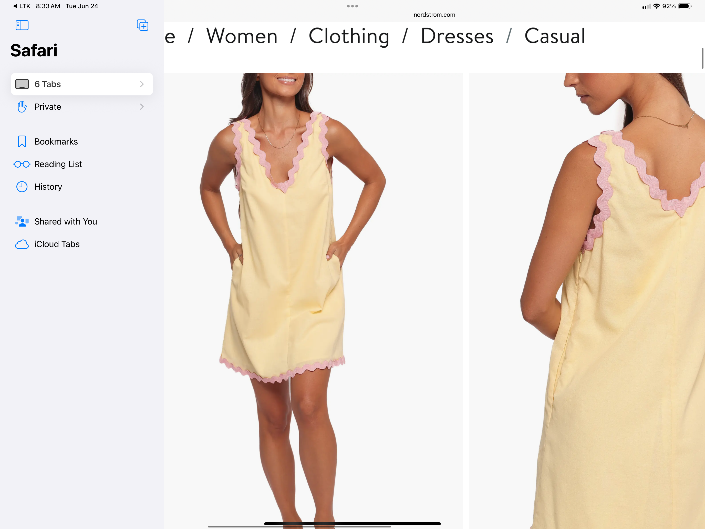Click the History clock icon
705x529 pixels.
tap(22, 187)
